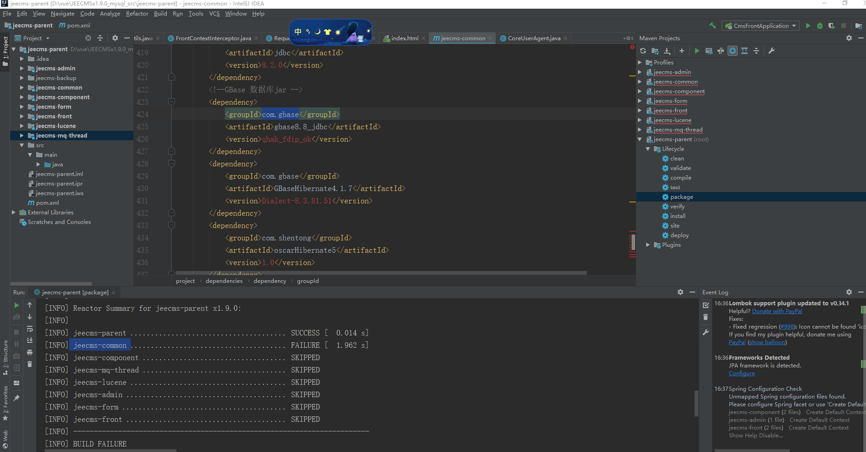Expand the Plugins node in Maven Projects
Screen dimensions: 866x452
pos(648,245)
